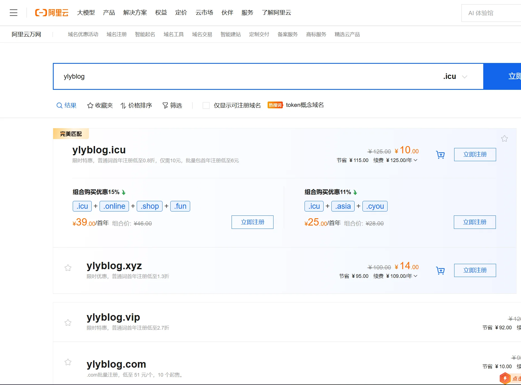Click the .asia suffix tag
This screenshot has height=385, width=521.
(343, 206)
